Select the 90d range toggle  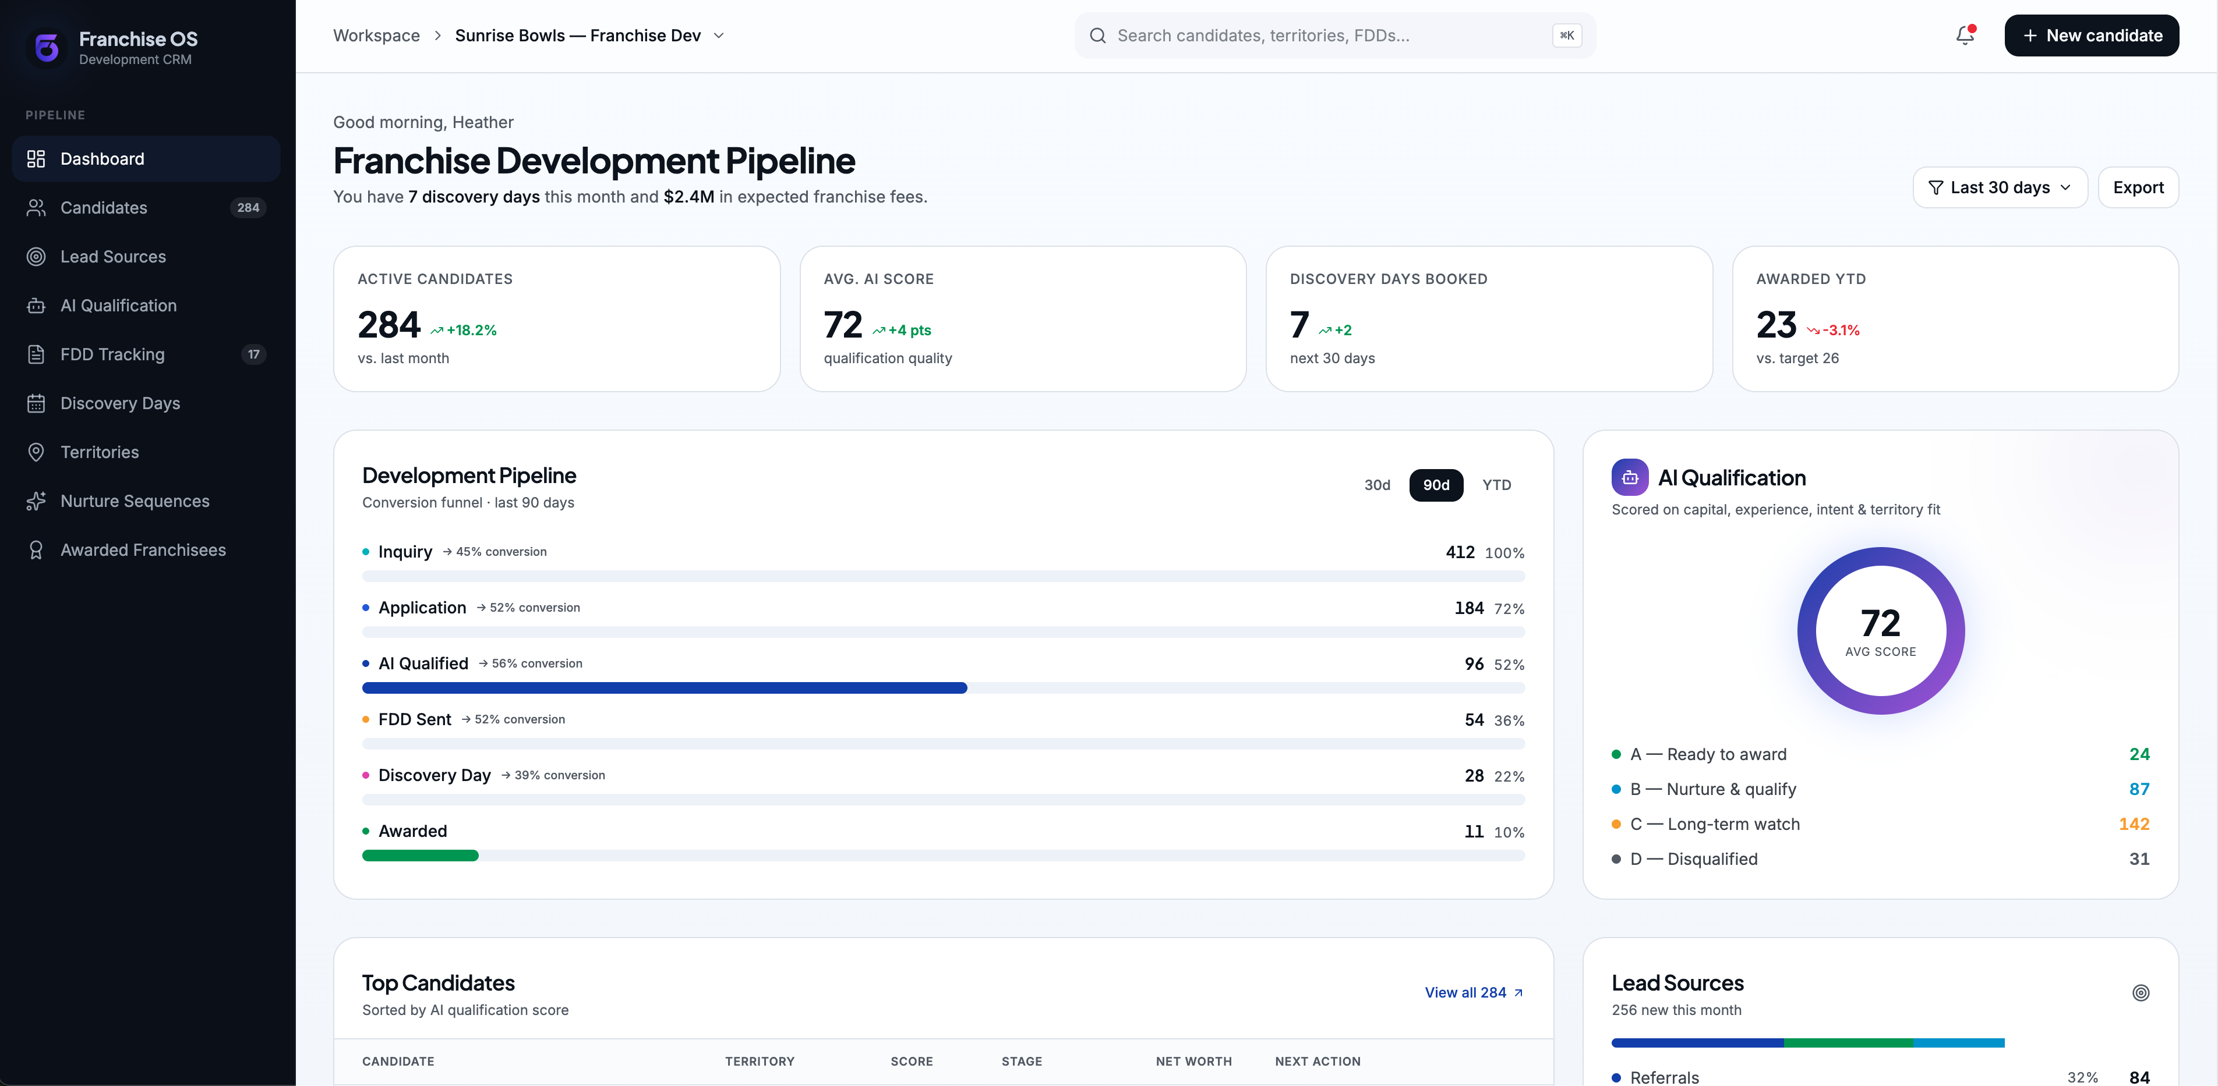[1435, 485]
